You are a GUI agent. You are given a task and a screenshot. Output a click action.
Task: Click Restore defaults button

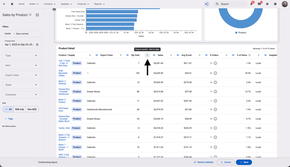203,162
